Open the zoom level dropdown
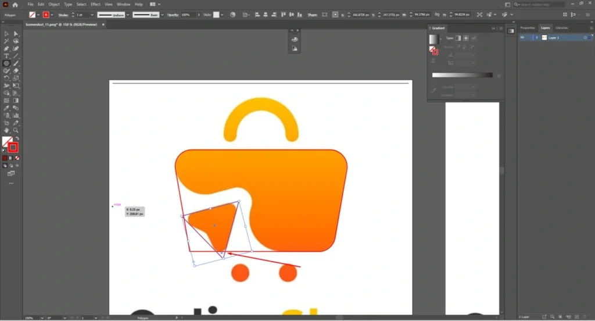 coord(42,318)
